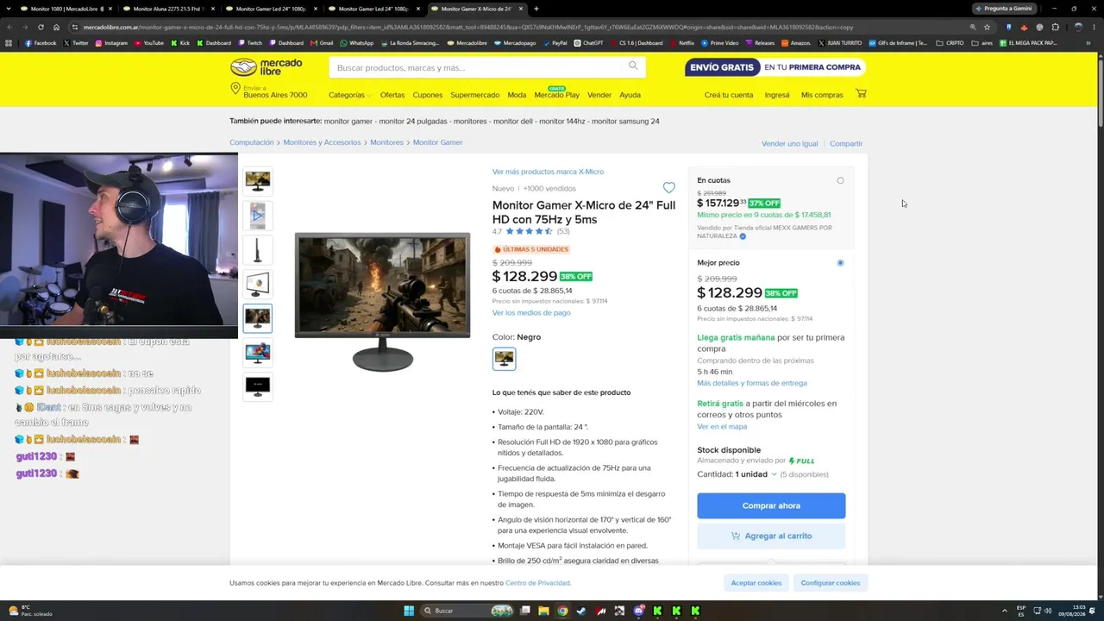The image size is (1104, 621).
Task: Open the product video thumbnail
Action: point(257,216)
